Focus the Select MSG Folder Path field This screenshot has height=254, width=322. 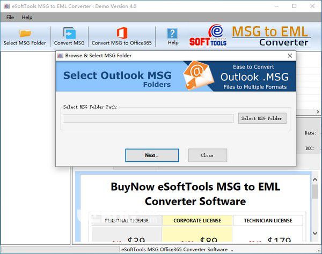[148, 118]
